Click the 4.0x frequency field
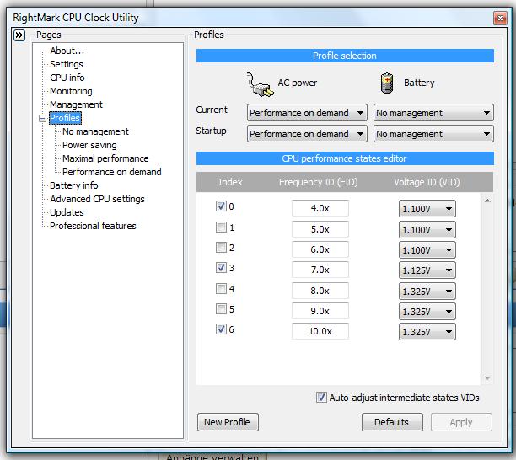516x460 pixels. [x=320, y=208]
